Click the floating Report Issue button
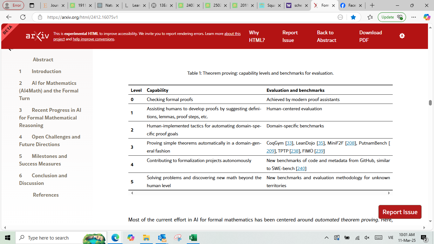 pos(400,212)
